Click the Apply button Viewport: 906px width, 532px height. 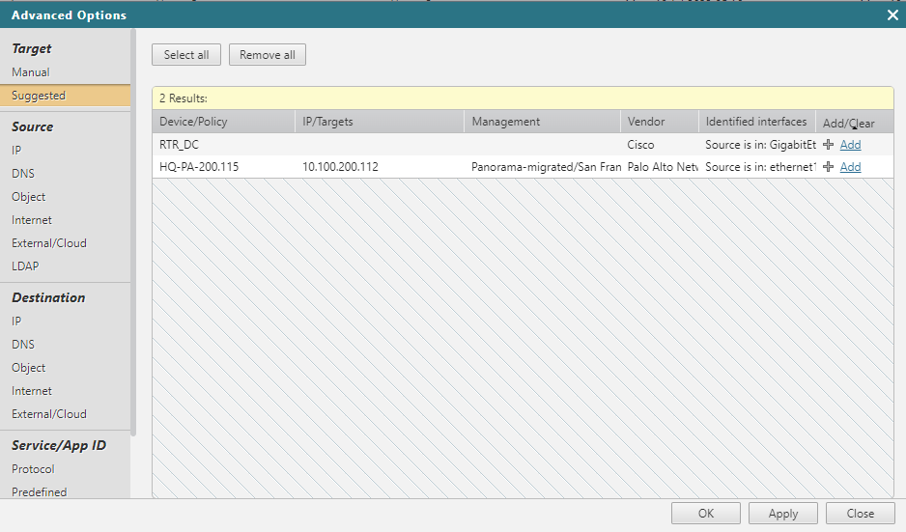(x=782, y=514)
